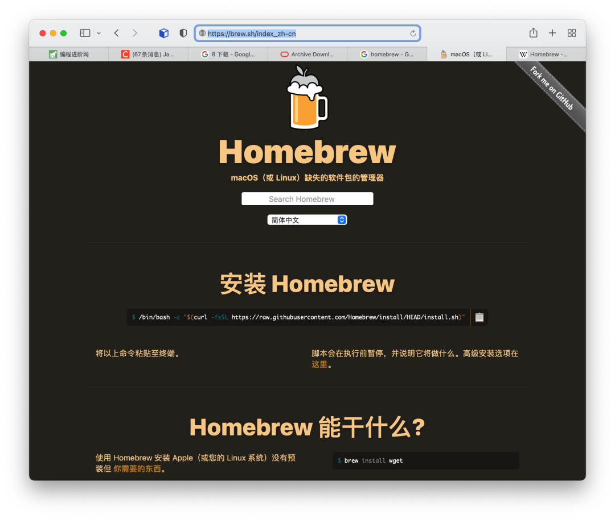Open the 这里 advanced install link

319,364
